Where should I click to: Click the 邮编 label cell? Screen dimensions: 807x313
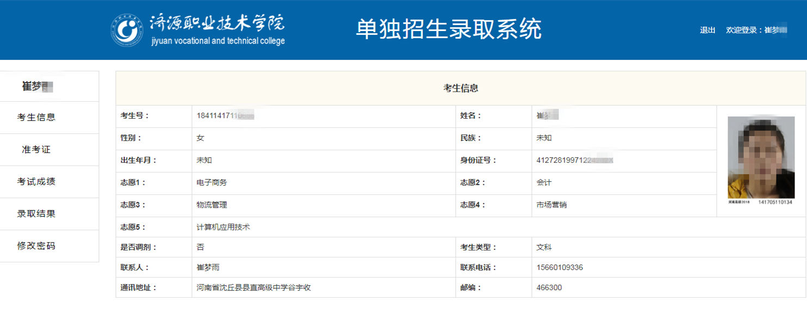click(494, 288)
